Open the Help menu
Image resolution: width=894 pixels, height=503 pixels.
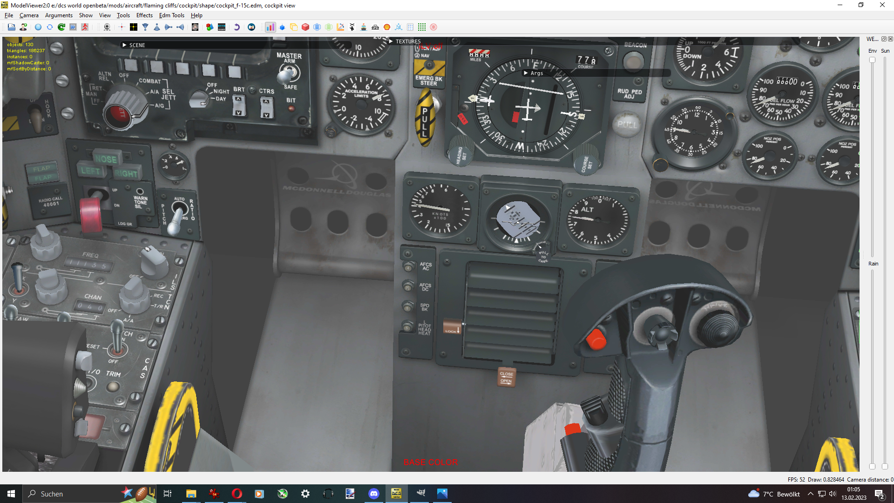point(196,15)
